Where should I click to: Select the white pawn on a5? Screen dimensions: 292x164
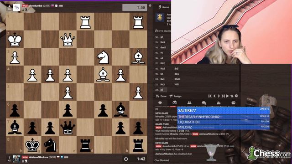coord(138,92)
